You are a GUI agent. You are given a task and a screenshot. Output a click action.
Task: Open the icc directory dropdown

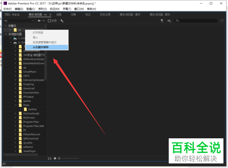(x=19, y=21)
